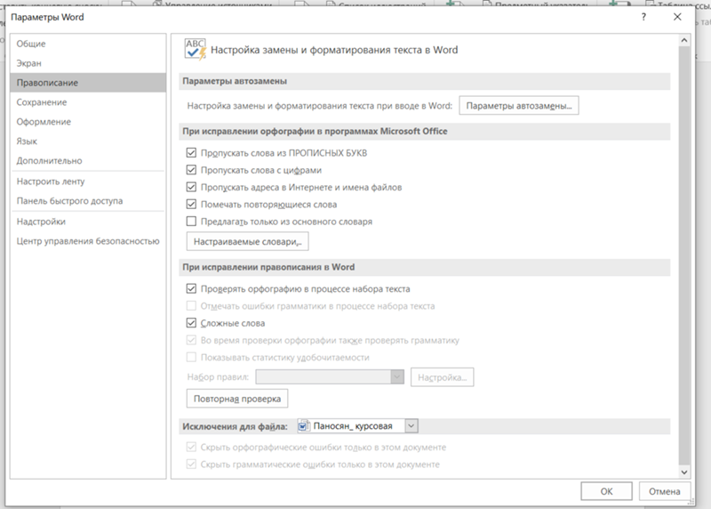Screen dimensions: 711x509
Task: Click the Параметры автозамены section heading
Action: click(235, 81)
